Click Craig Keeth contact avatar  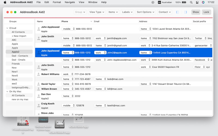tap(38, 106)
